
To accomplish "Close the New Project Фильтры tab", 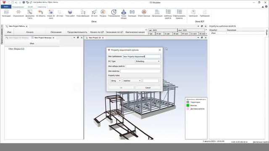I will 53,38.
